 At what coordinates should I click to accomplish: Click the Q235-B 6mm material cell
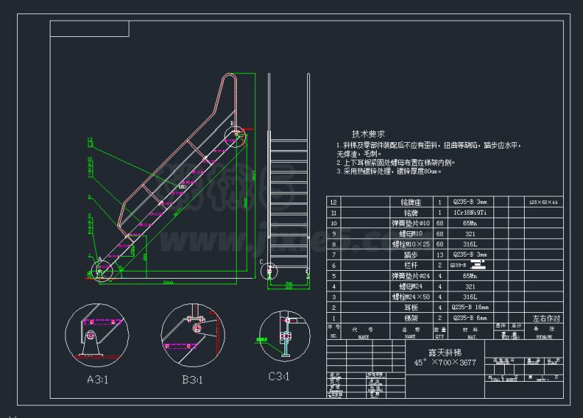pyautogui.click(x=470, y=318)
